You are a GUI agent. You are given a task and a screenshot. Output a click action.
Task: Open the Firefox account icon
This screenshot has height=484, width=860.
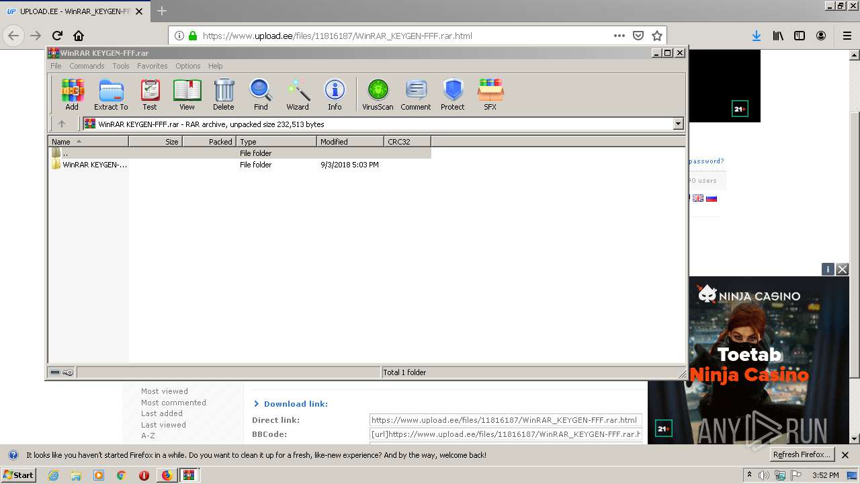tap(821, 36)
